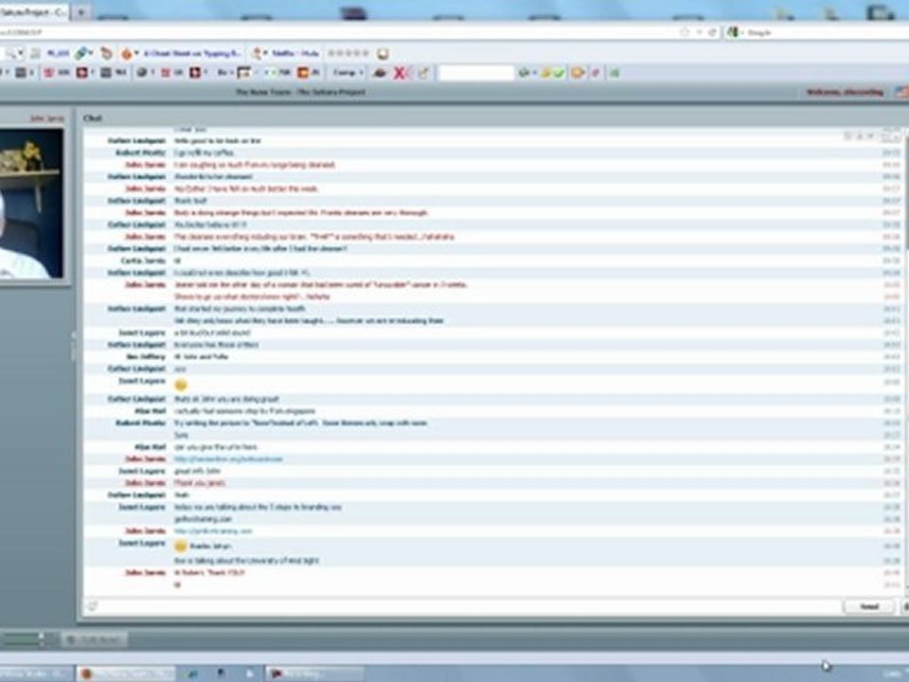Click the 'Welcome' user text in the header
Image resolution: width=909 pixels, height=682 pixels.
(x=846, y=92)
